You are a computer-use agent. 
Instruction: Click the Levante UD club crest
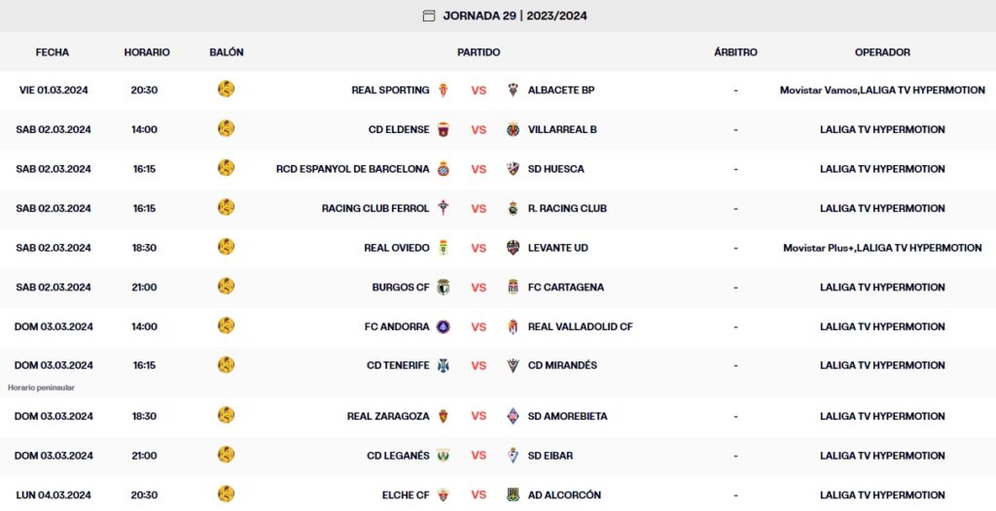[513, 248]
